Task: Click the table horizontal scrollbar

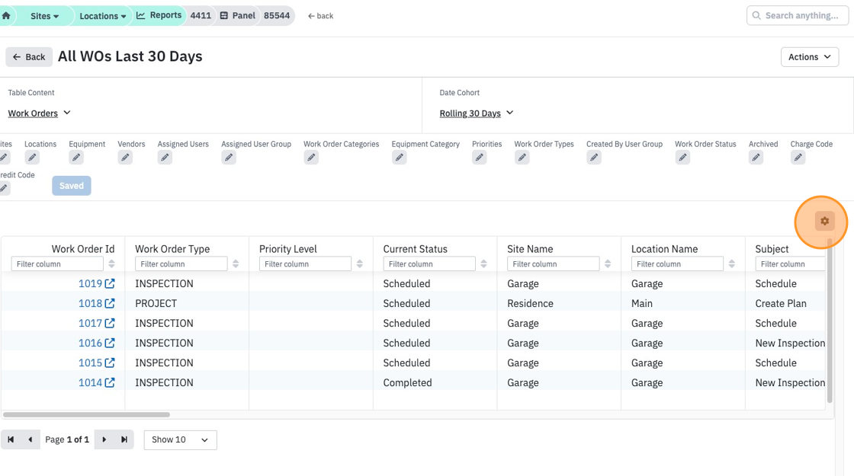Action: 87,414
